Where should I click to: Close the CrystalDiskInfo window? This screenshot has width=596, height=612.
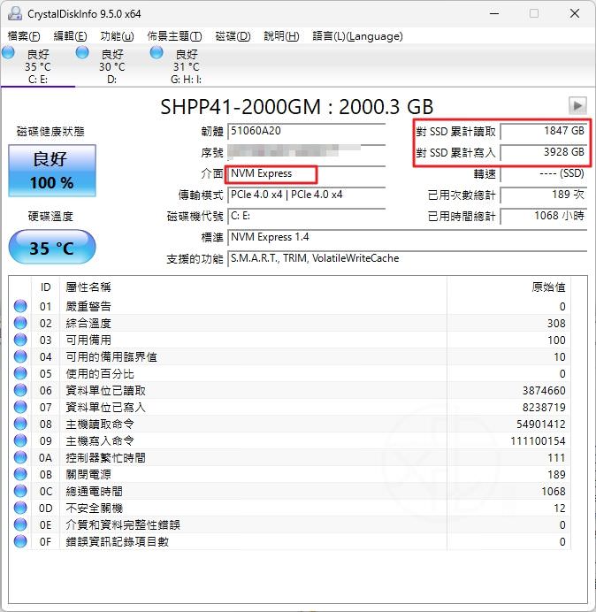click(x=575, y=13)
